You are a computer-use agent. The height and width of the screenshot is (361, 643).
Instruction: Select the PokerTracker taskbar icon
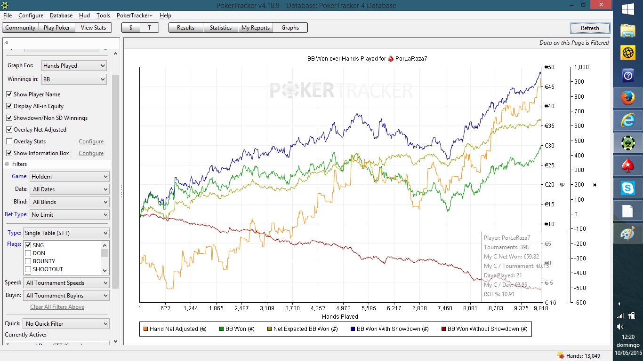628,143
